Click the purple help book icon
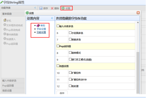Screen dimensions: 146x98 (38, 25)
